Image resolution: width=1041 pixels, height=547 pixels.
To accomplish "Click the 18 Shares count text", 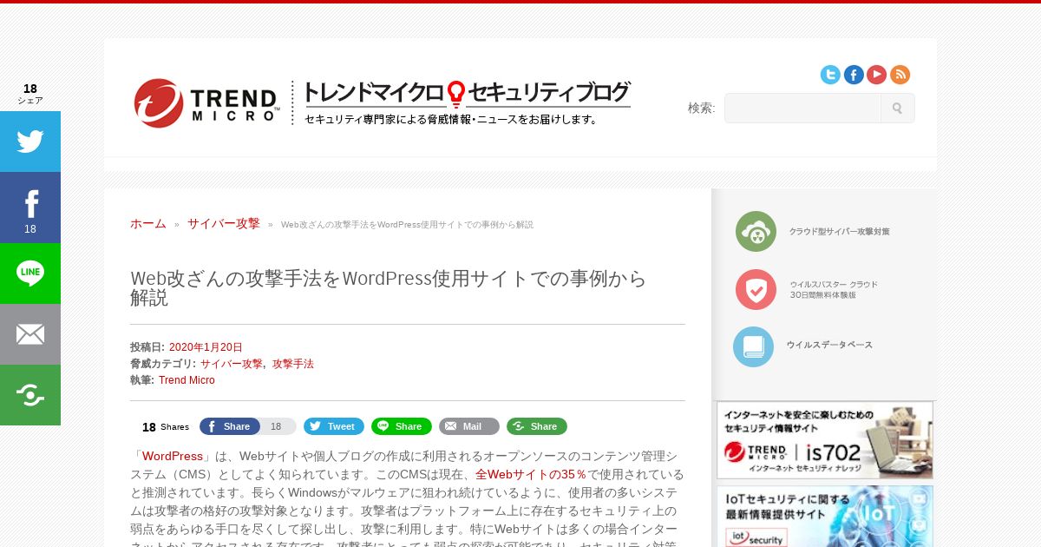I will click(166, 427).
